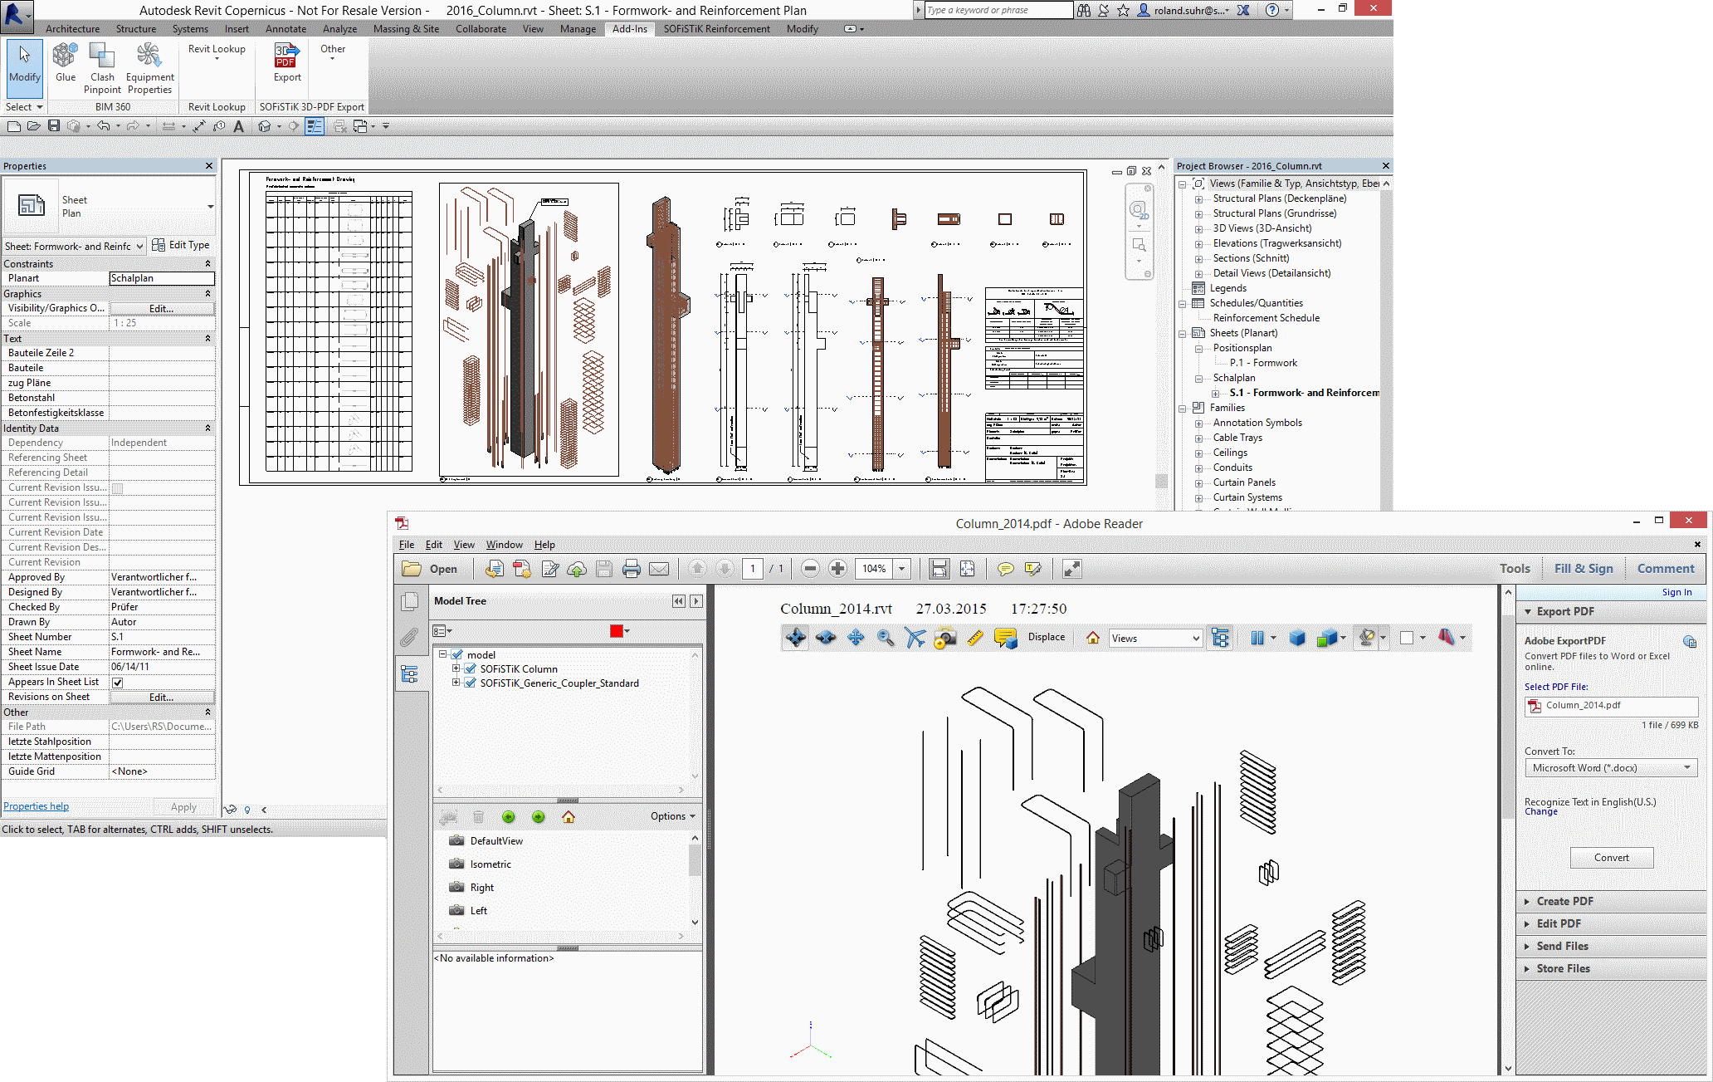
Task: Click Properties help link
Action: point(37,806)
